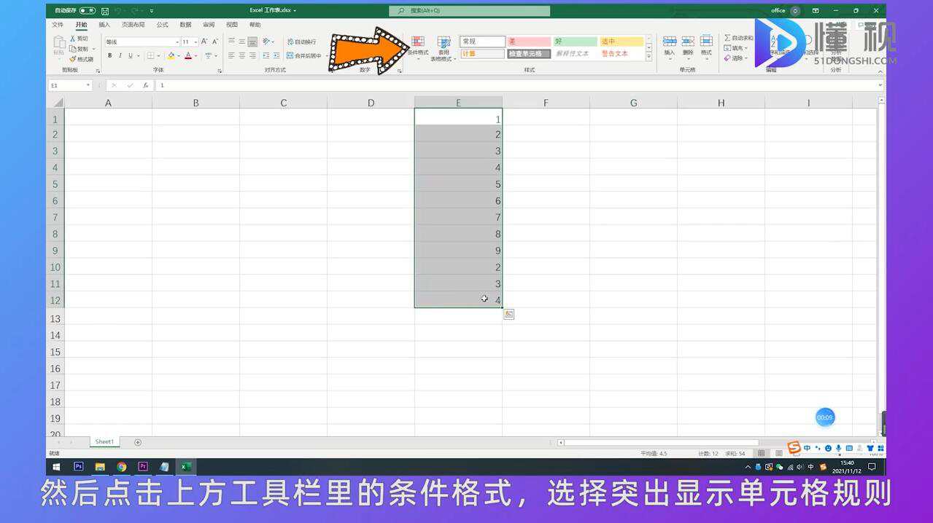This screenshot has width=933, height=523.
Task: Click the 自动换行 wrap text button
Action: pos(301,42)
